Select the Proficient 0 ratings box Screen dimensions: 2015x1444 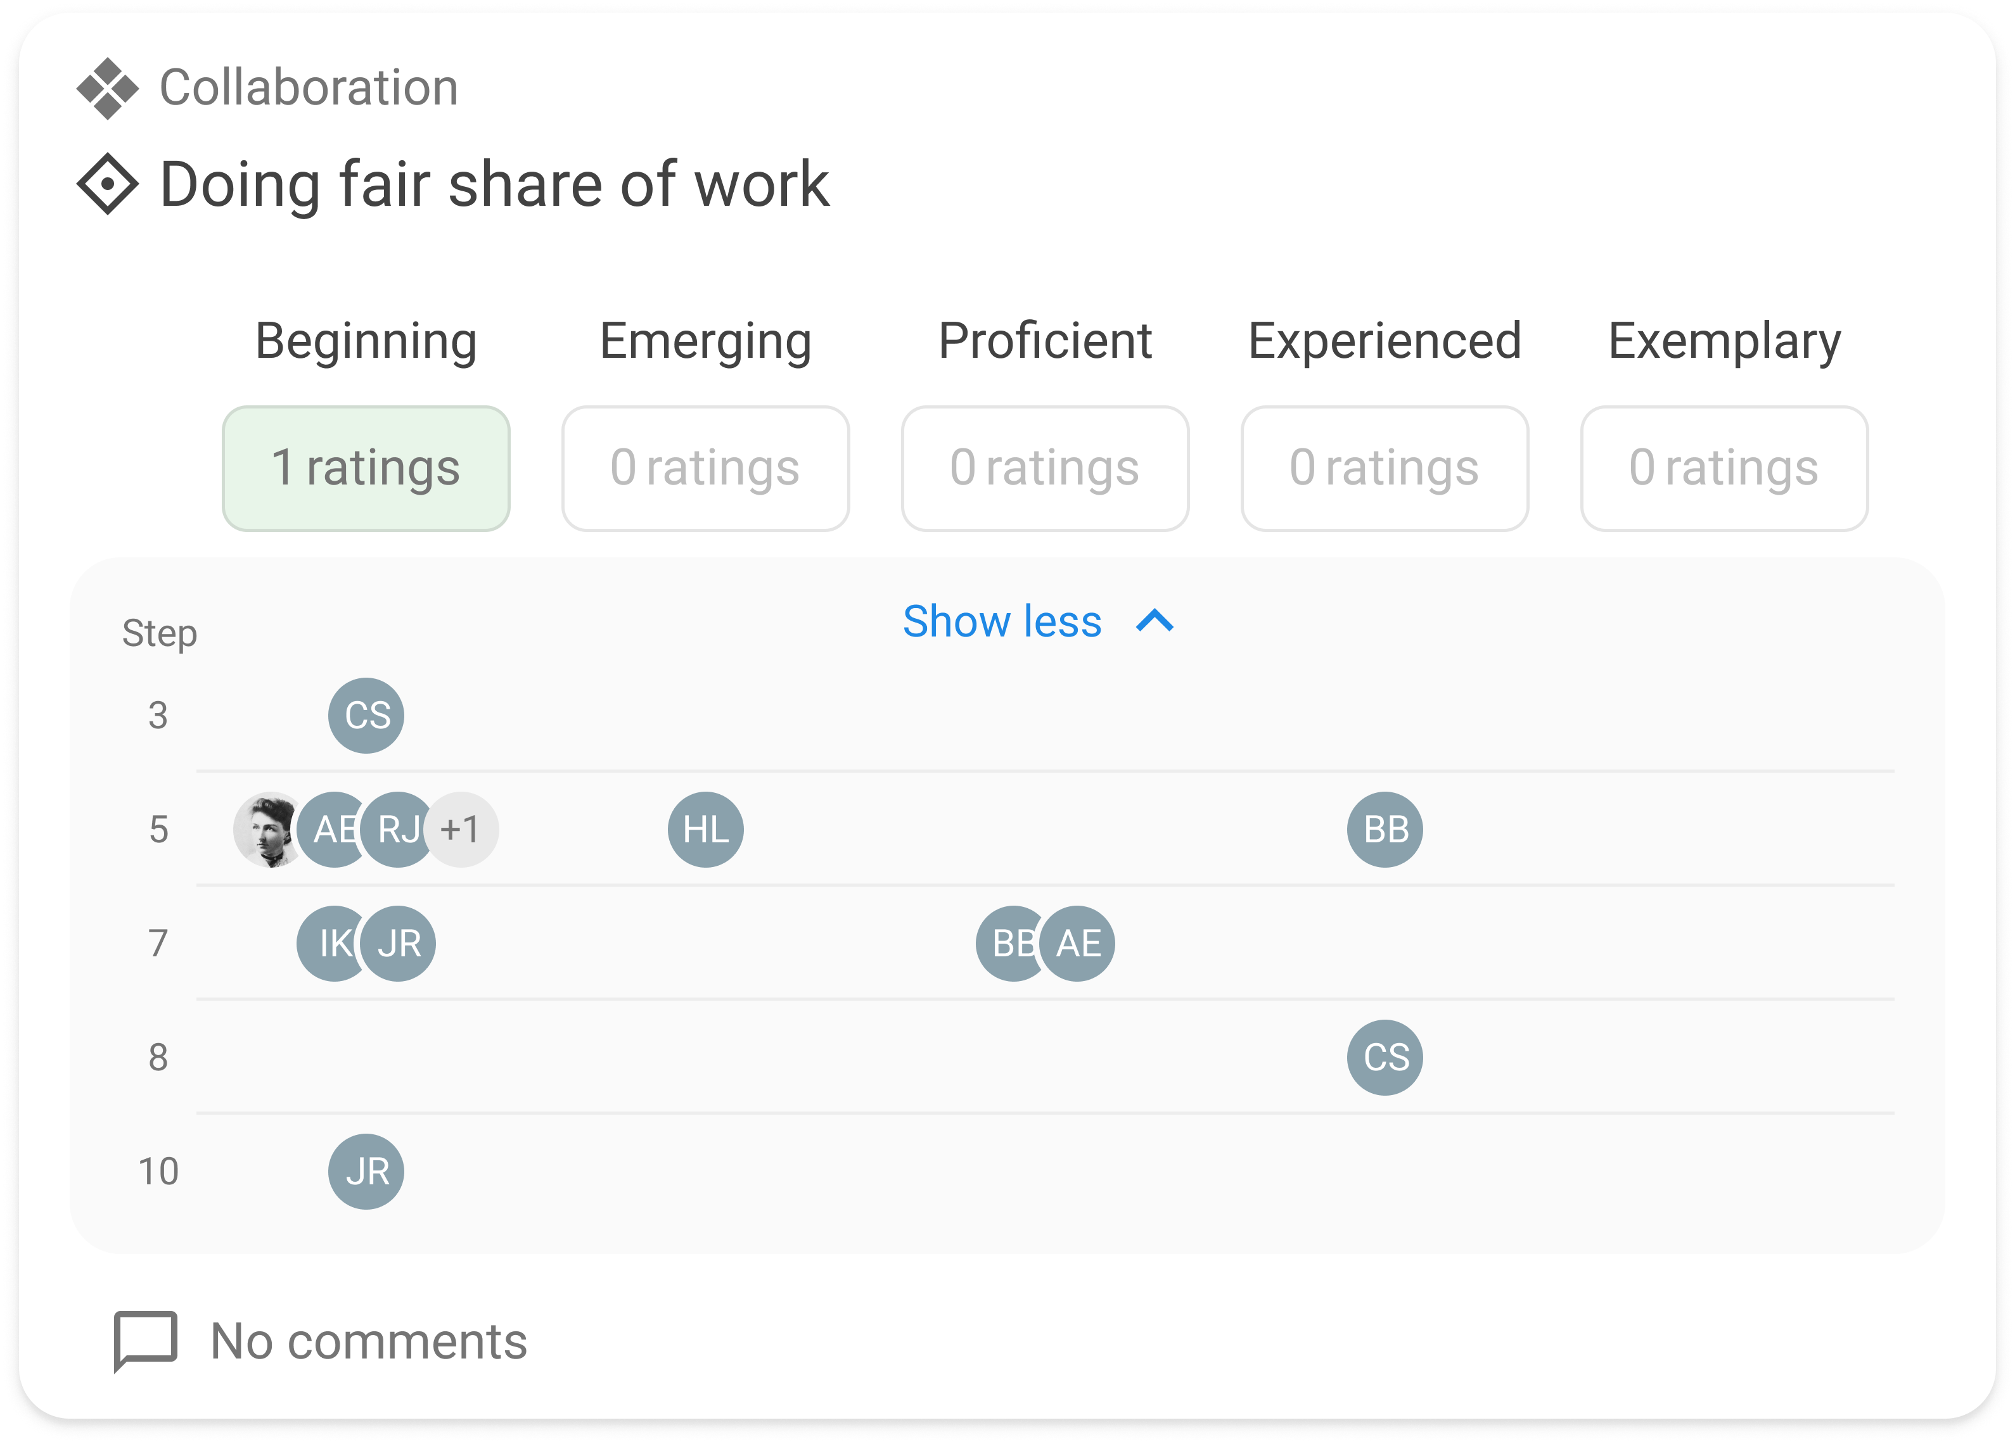(x=1045, y=468)
